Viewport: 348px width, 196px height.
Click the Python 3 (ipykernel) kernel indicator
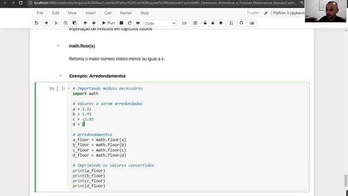click(x=289, y=13)
